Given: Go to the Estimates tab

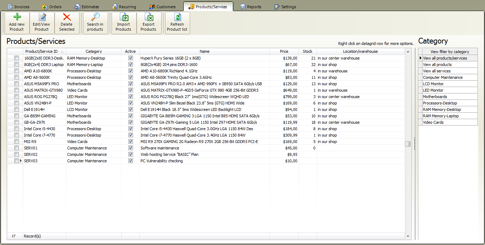Looking at the screenshot, I should (87, 7).
